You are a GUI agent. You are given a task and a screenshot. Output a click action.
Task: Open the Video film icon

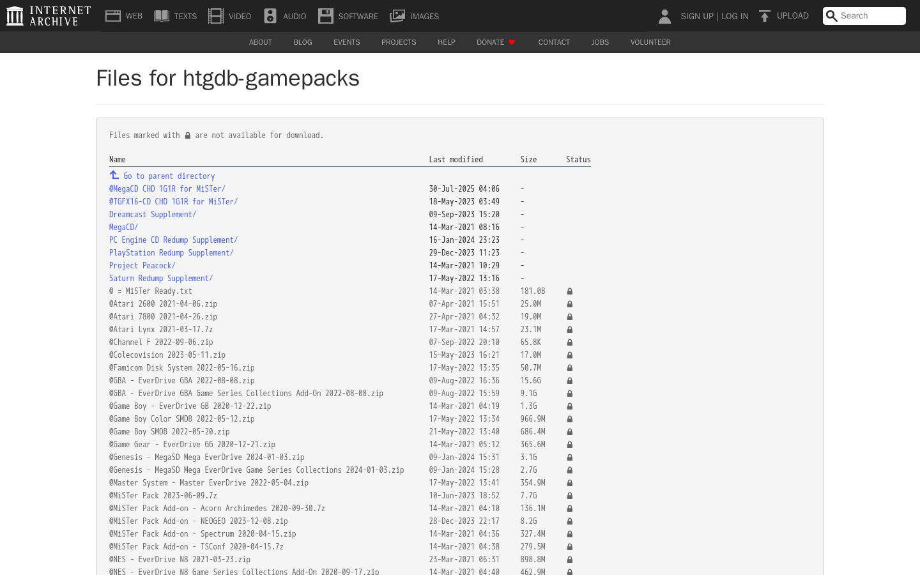coord(216,16)
